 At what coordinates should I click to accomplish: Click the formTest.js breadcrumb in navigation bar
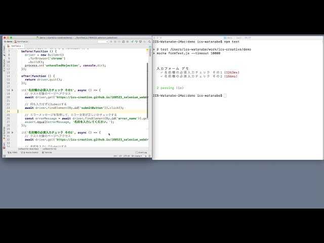coord(21,42)
